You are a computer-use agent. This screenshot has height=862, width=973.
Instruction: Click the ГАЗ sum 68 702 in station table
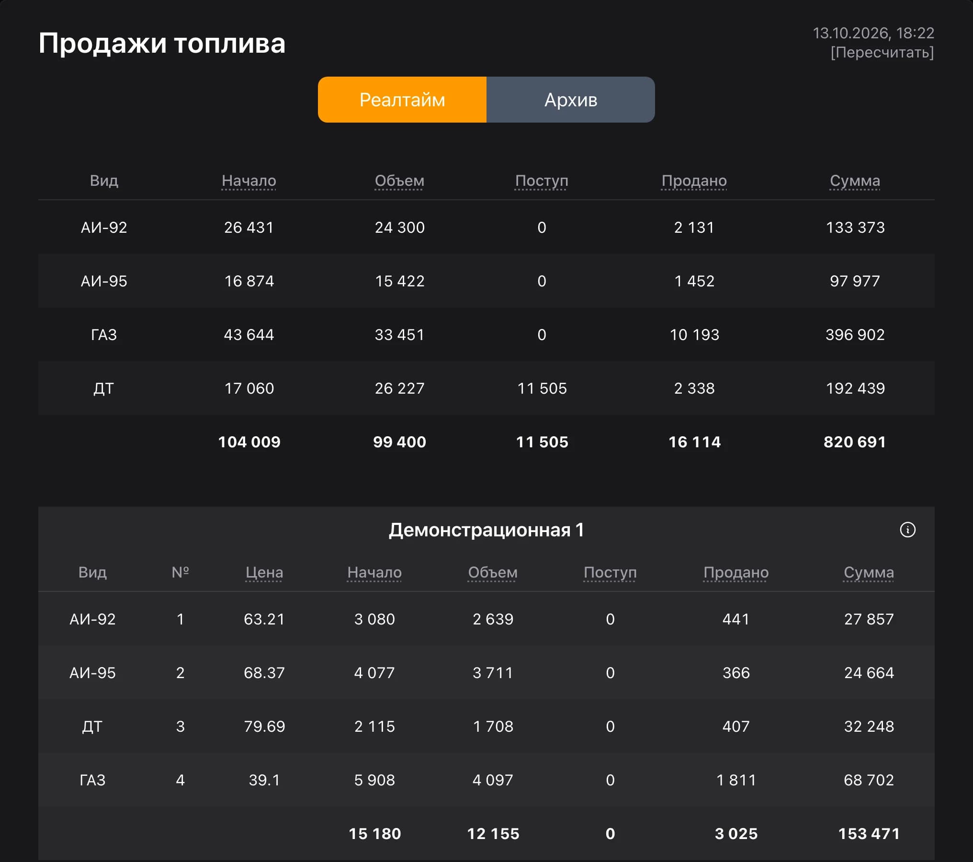869,780
